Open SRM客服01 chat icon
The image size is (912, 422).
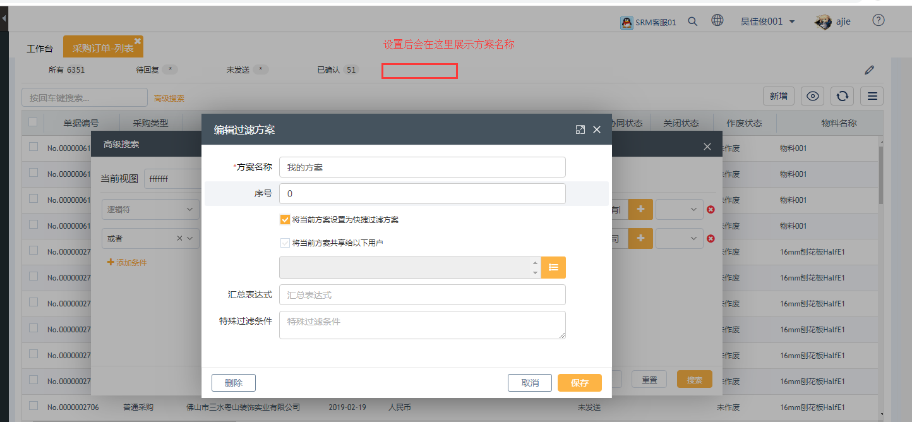click(627, 22)
